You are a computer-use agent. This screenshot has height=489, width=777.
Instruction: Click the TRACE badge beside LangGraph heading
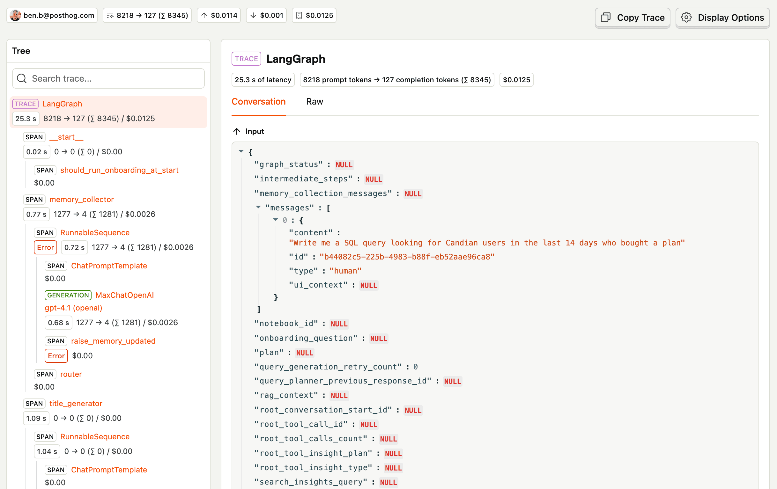[x=246, y=59]
